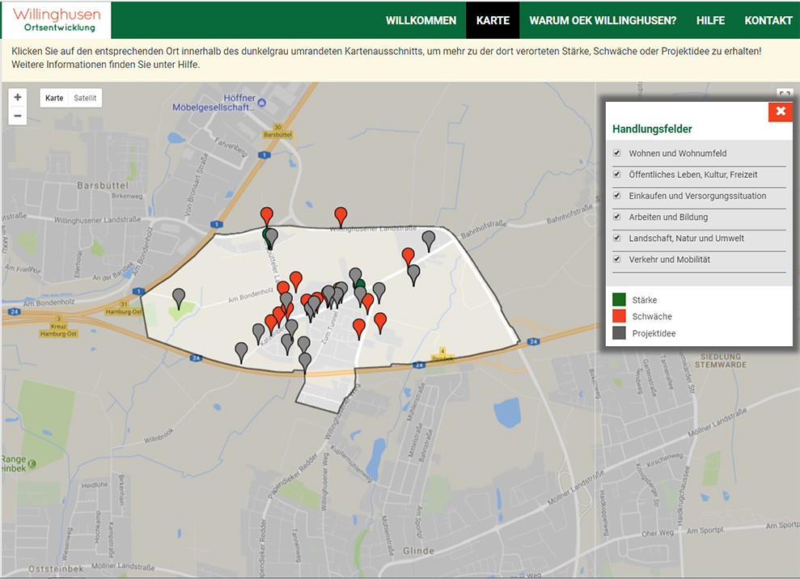
Task: Open the Willkommen menu item
Action: click(x=421, y=20)
